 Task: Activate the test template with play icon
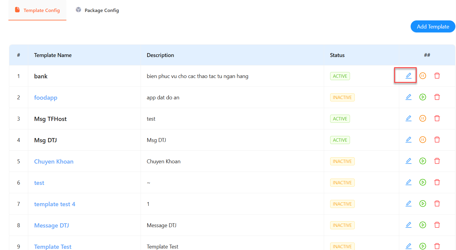click(x=423, y=182)
